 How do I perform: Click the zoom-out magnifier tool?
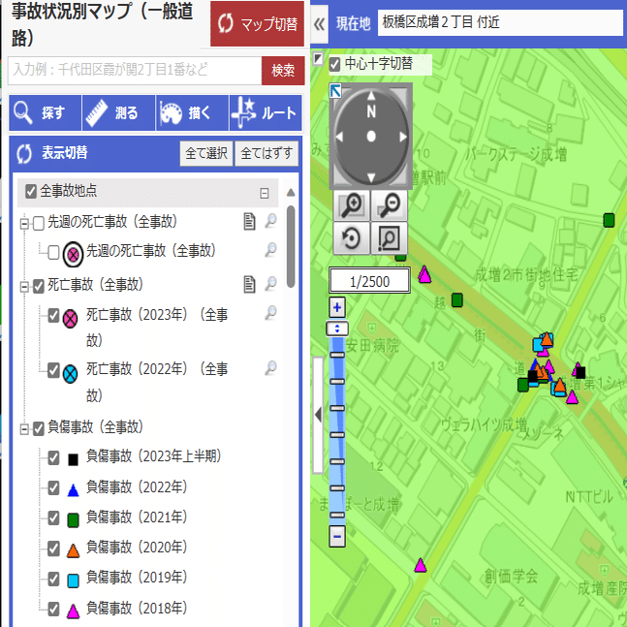tap(389, 205)
